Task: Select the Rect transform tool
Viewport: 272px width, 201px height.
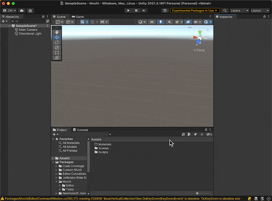Action: (57, 53)
